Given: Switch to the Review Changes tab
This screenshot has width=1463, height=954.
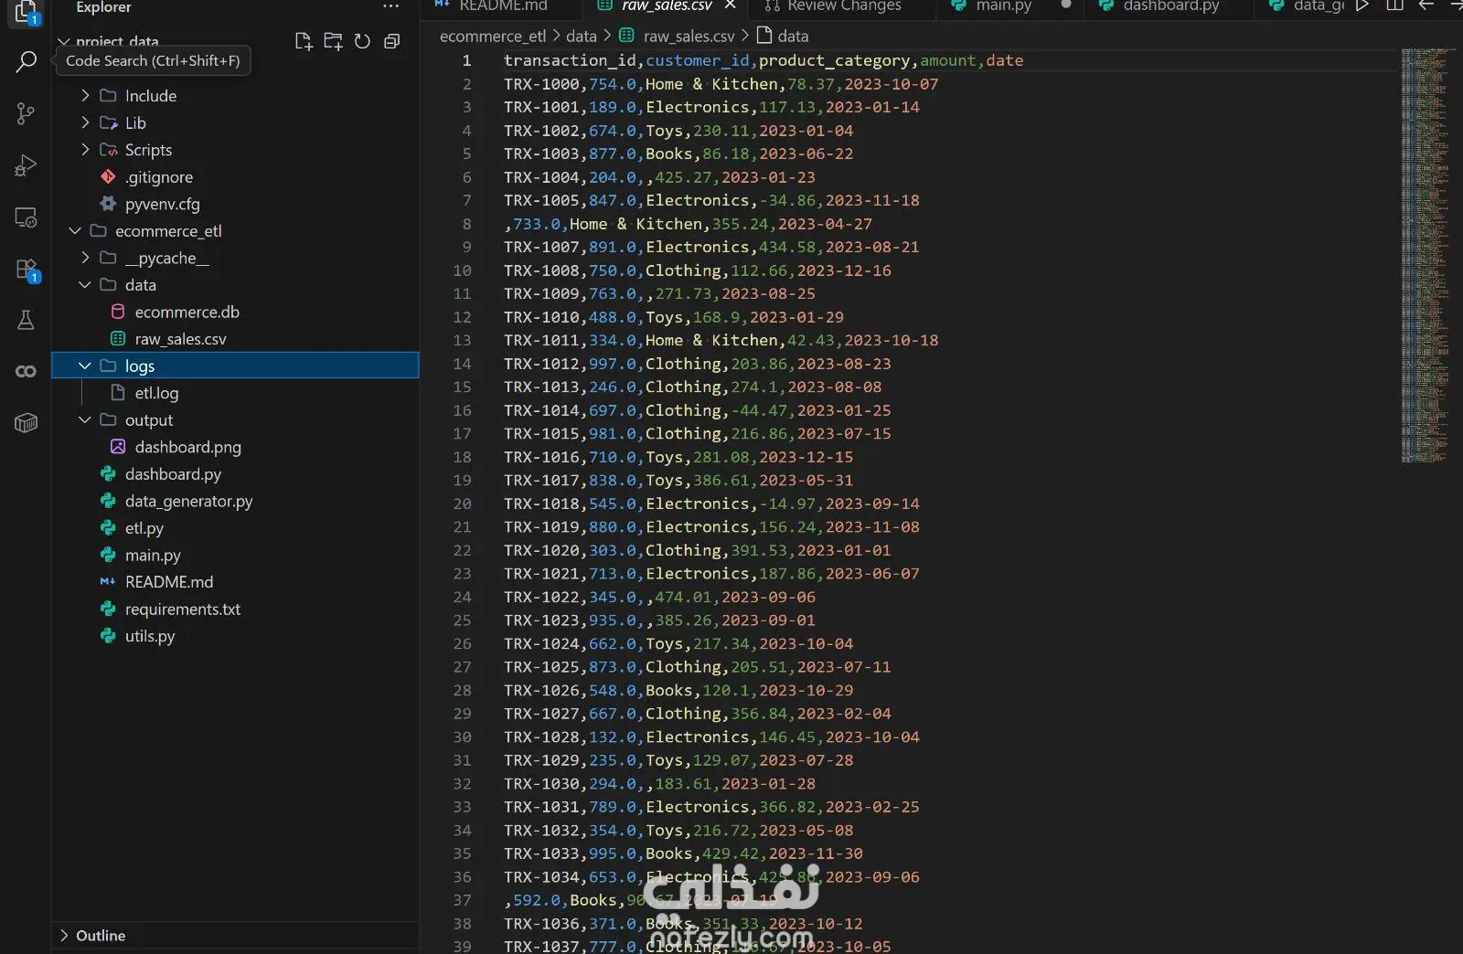Looking at the screenshot, I should [842, 6].
